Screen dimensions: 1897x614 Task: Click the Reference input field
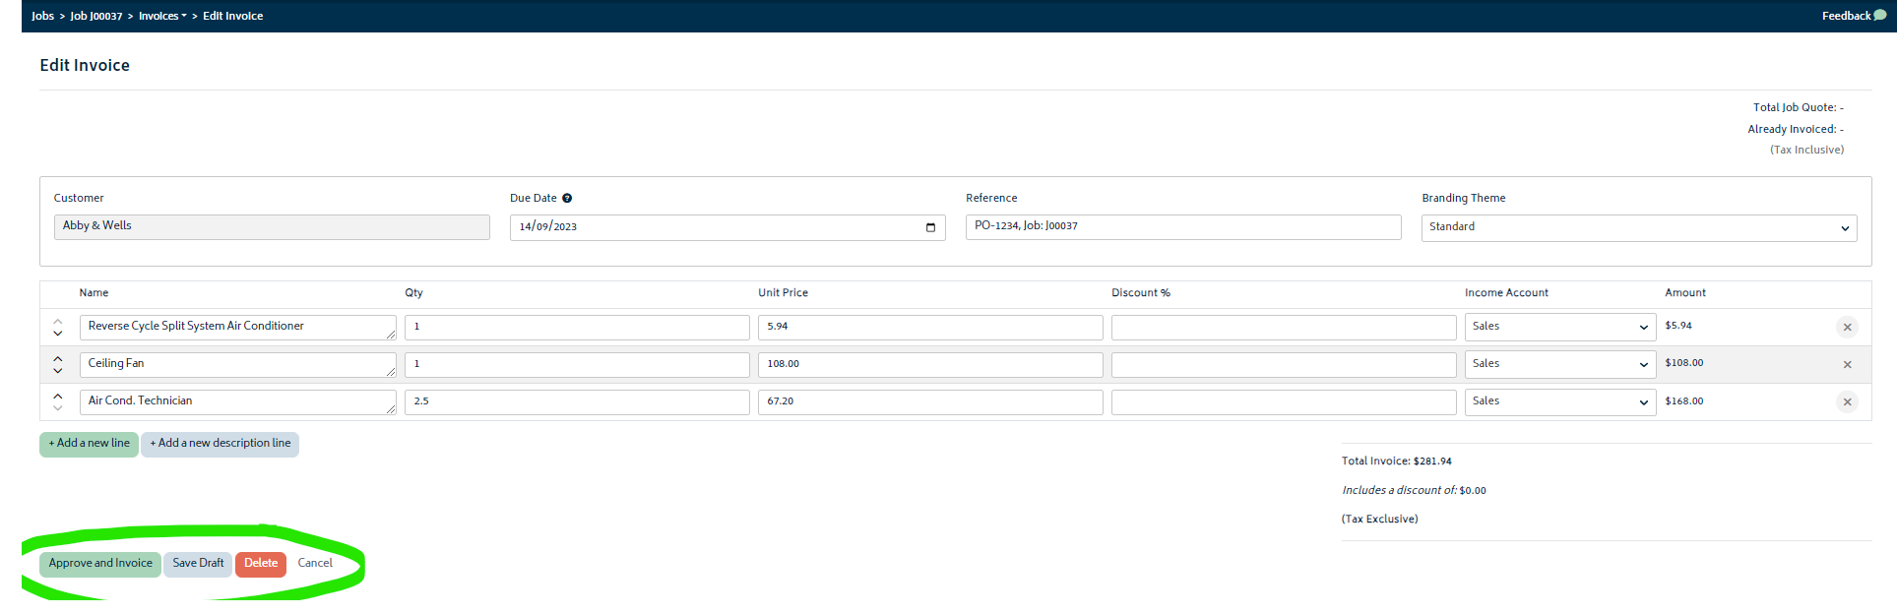pos(1183,227)
